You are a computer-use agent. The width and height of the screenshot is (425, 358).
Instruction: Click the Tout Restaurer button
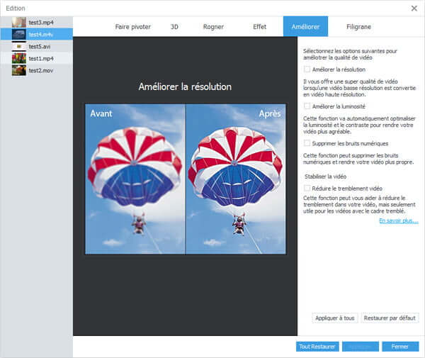click(x=316, y=347)
